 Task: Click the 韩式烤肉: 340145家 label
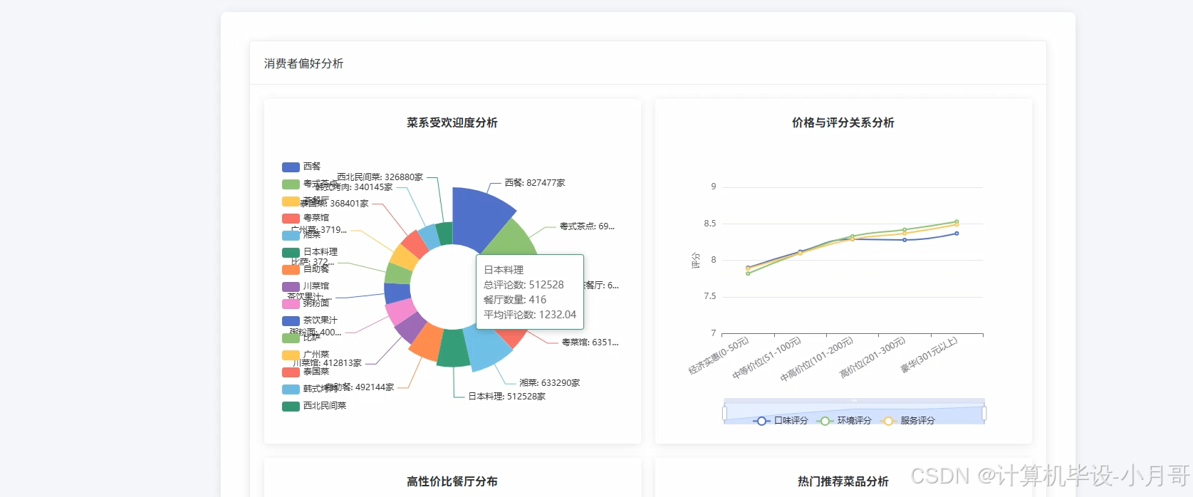pos(354,187)
